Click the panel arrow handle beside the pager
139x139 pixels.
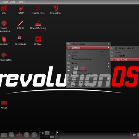pos(57,135)
